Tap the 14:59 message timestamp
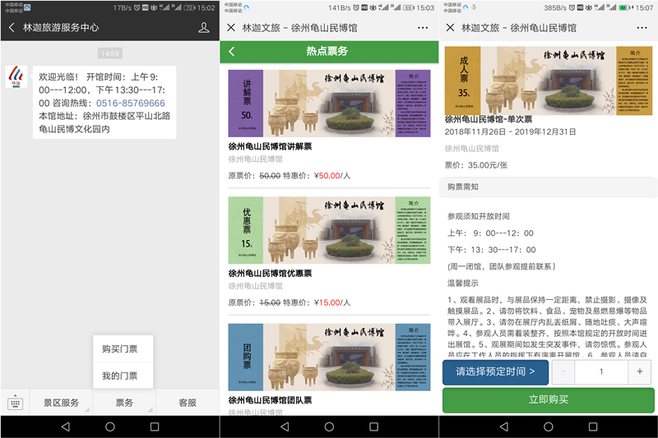 point(110,53)
